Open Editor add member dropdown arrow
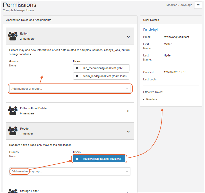This screenshot has height=193, width=205. pyautogui.click(x=127, y=89)
